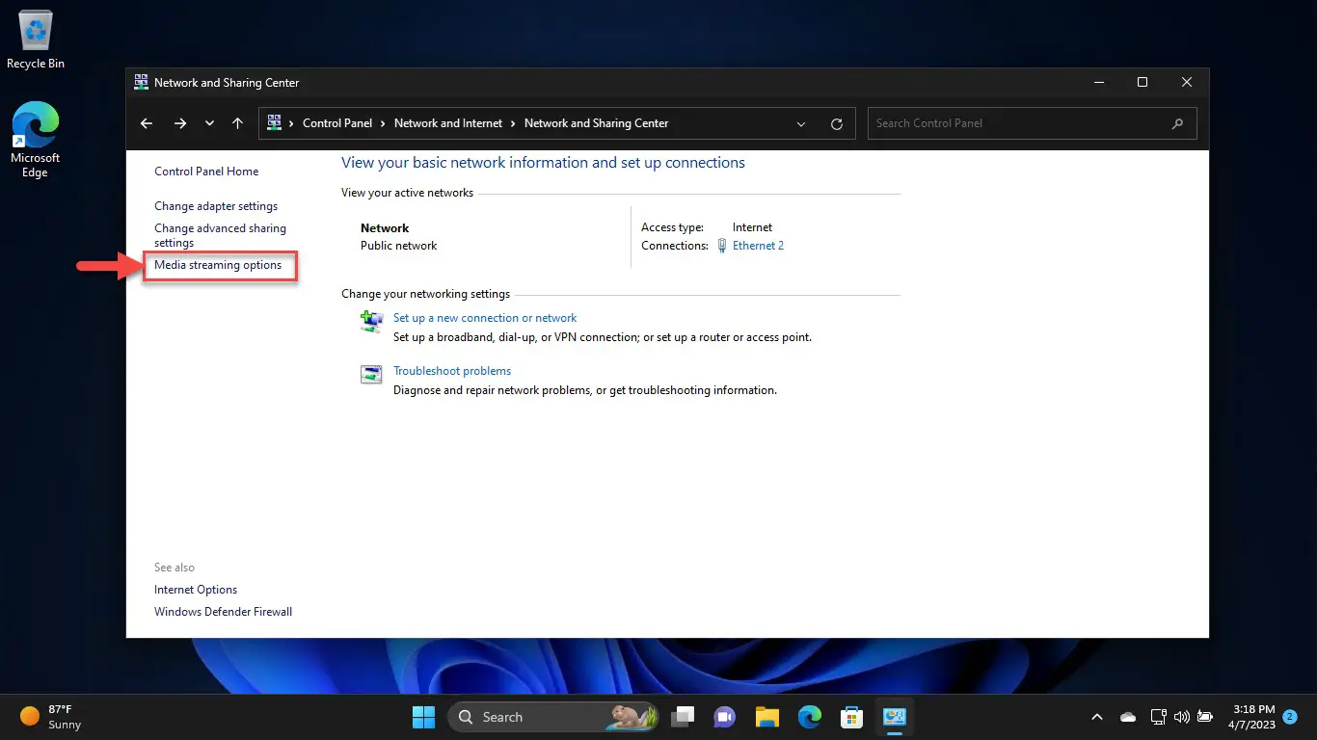This screenshot has width=1317, height=740.
Task: Open Microsoft Store from taskbar
Action: (851, 717)
